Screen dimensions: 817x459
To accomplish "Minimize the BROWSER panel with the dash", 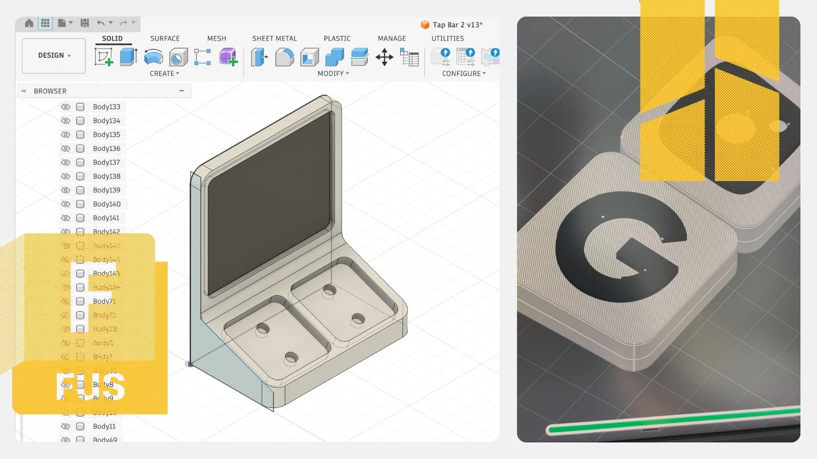I will (x=181, y=91).
